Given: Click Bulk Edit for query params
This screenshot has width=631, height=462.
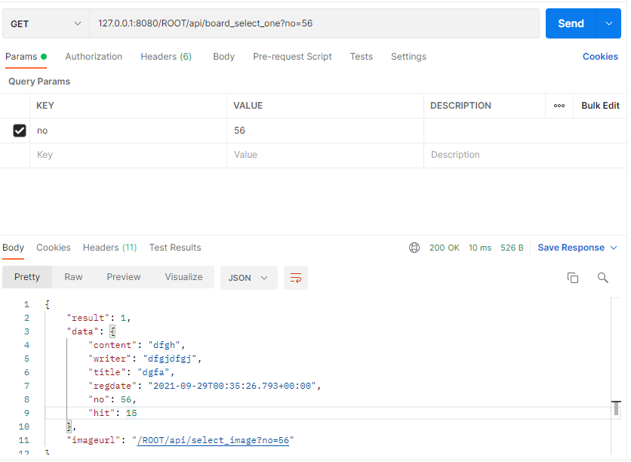Looking at the screenshot, I should [600, 106].
